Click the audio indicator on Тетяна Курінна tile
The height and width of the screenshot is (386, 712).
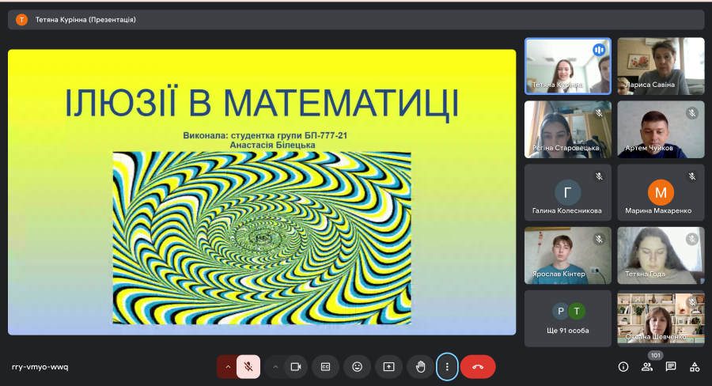(x=599, y=50)
